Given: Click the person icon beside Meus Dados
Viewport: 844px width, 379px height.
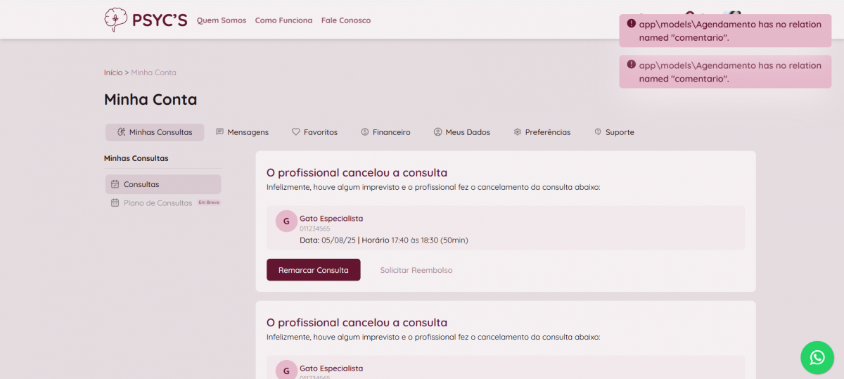Looking at the screenshot, I should tap(437, 132).
